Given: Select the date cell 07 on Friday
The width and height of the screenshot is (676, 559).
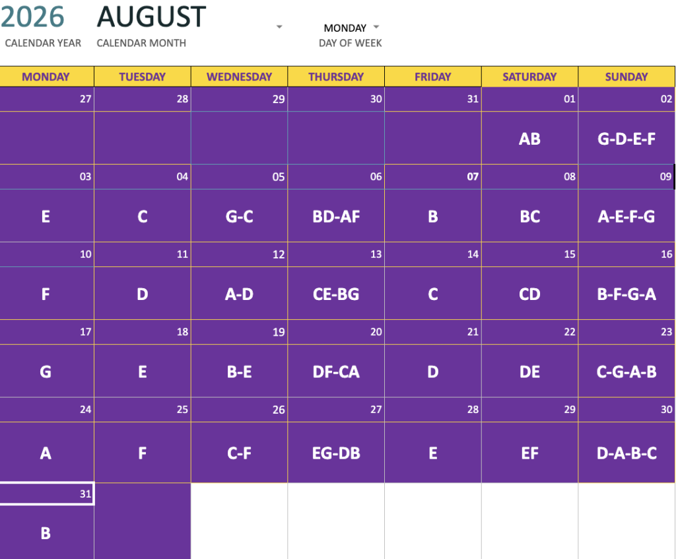Looking at the screenshot, I should [433, 176].
